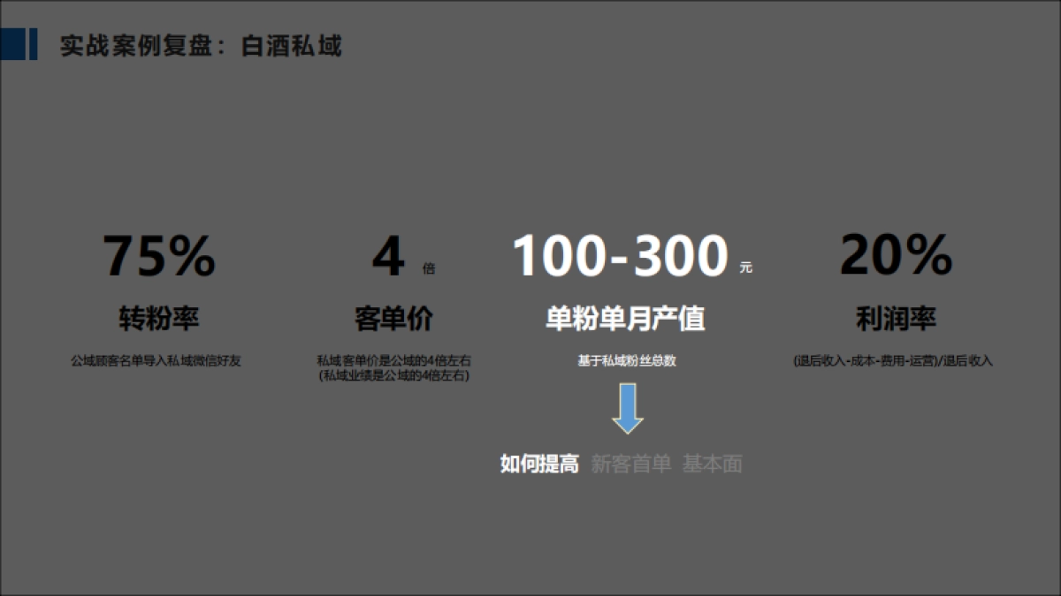Click the blue downward arrow
The height and width of the screenshot is (596, 1061).
628,407
